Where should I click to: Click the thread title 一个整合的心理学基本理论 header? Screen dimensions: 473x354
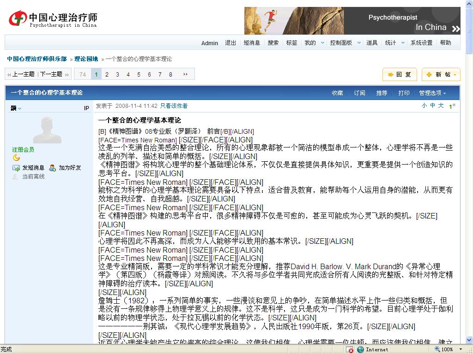(x=47, y=93)
